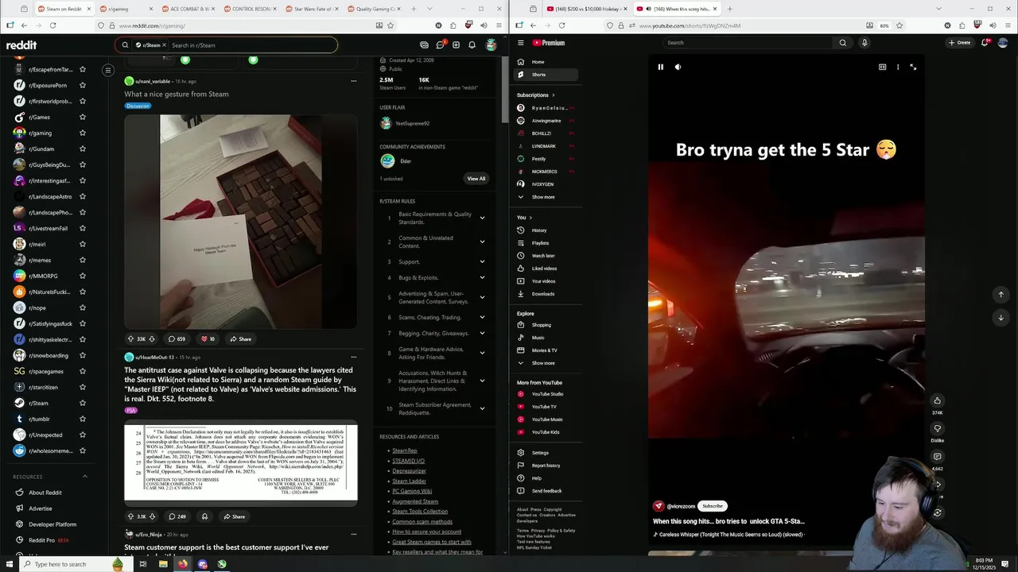Mute the Shorts video volume
This screenshot has width=1018, height=572.
pos(678,67)
